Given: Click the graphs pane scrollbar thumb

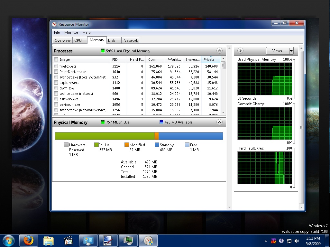Looking at the screenshot, I should click(301, 127).
